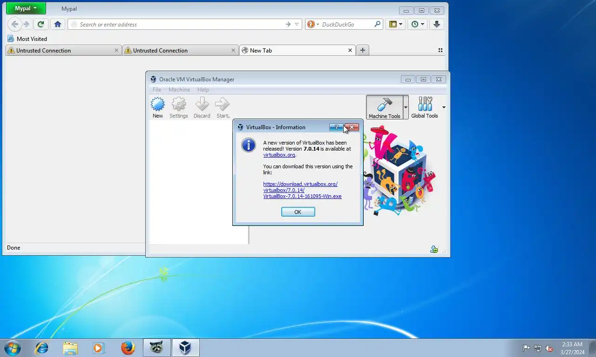Maximize the Oracle VM VirtualBox Manager window
The height and width of the screenshot is (357, 596).
(423, 79)
